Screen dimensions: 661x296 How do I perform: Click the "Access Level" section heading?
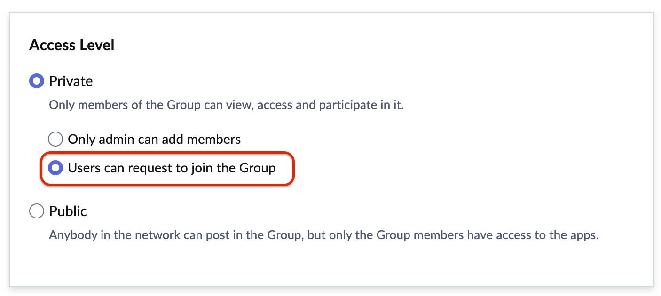pos(72,45)
